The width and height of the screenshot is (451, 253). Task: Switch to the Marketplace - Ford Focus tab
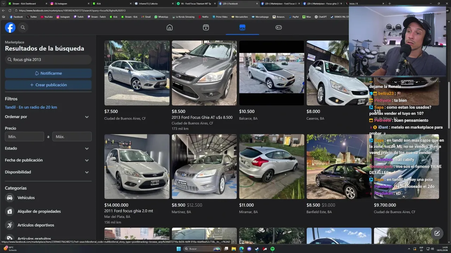point(280,4)
